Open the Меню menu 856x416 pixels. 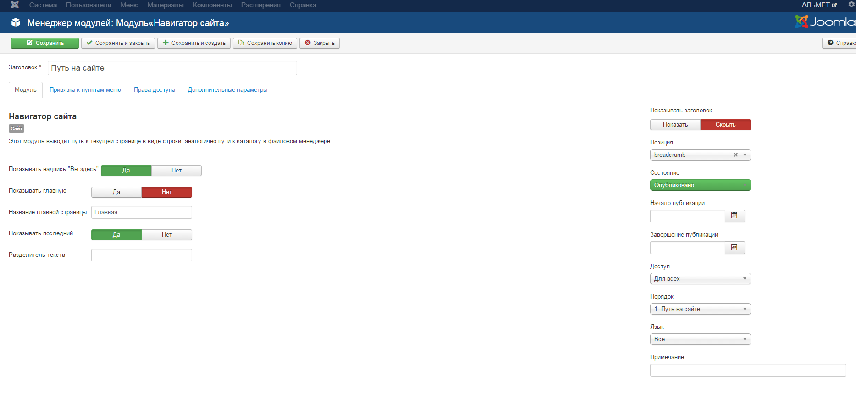click(x=129, y=5)
